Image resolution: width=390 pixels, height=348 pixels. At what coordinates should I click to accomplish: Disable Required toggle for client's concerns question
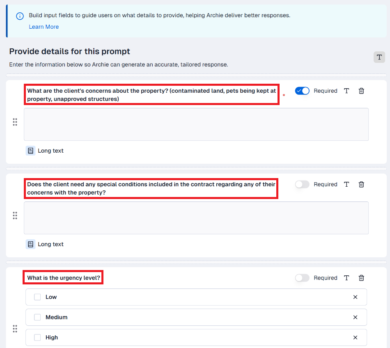click(302, 91)
